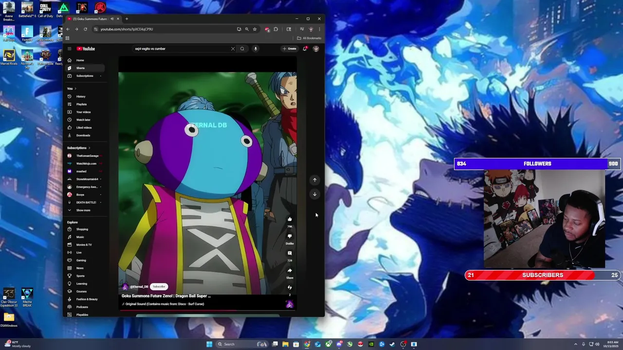Like the Short with thumbs up
The height and width of the screenshot is (350, 623).
[290, 219]
